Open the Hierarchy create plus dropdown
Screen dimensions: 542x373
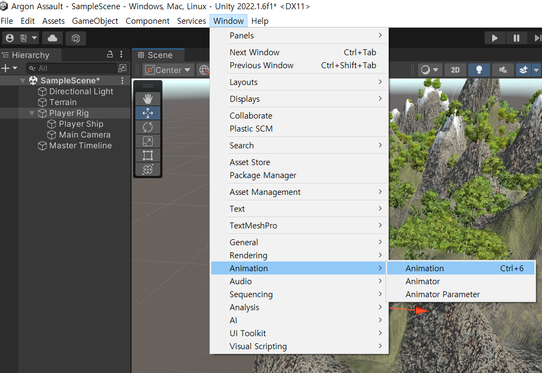(9, 68)
